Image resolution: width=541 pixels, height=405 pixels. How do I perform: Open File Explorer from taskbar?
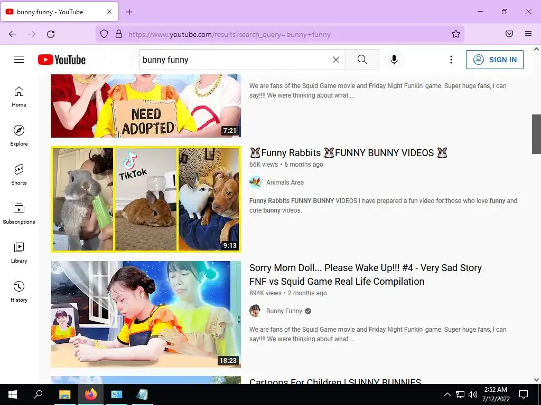click(x=64, y=394)
